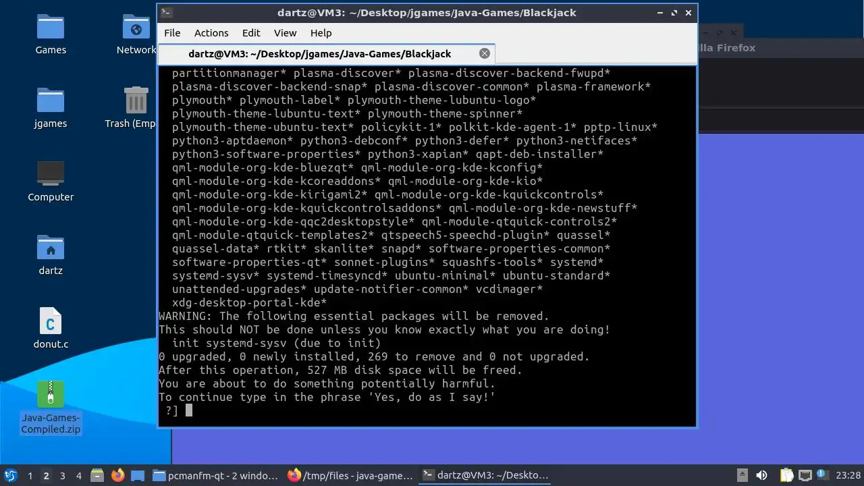Open the File menu in the terminal

(x=172, y=32)
